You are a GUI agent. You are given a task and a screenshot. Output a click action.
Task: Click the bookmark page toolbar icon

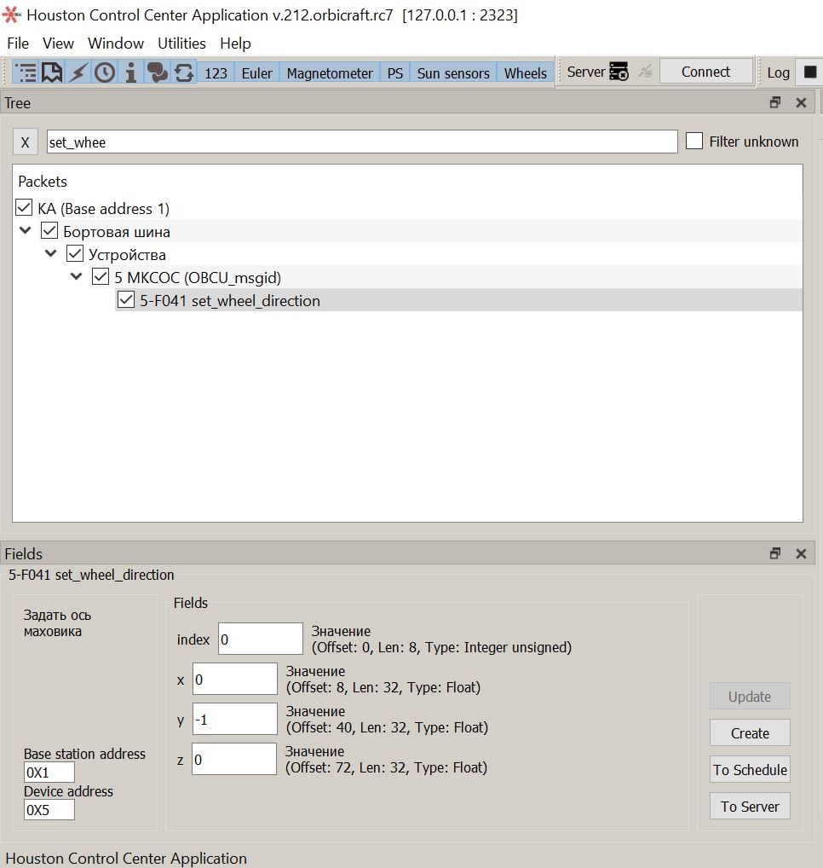(52, 72)
